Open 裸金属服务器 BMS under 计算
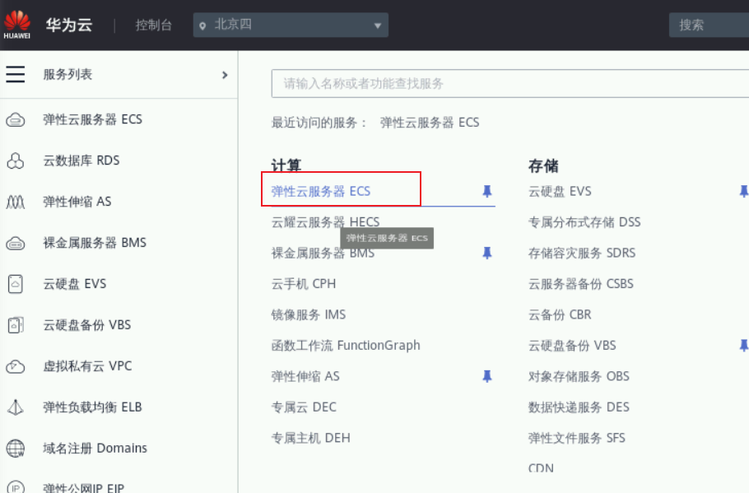 (323, 253)
